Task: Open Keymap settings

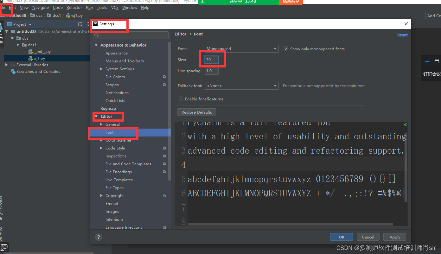Action: (108, 109)
